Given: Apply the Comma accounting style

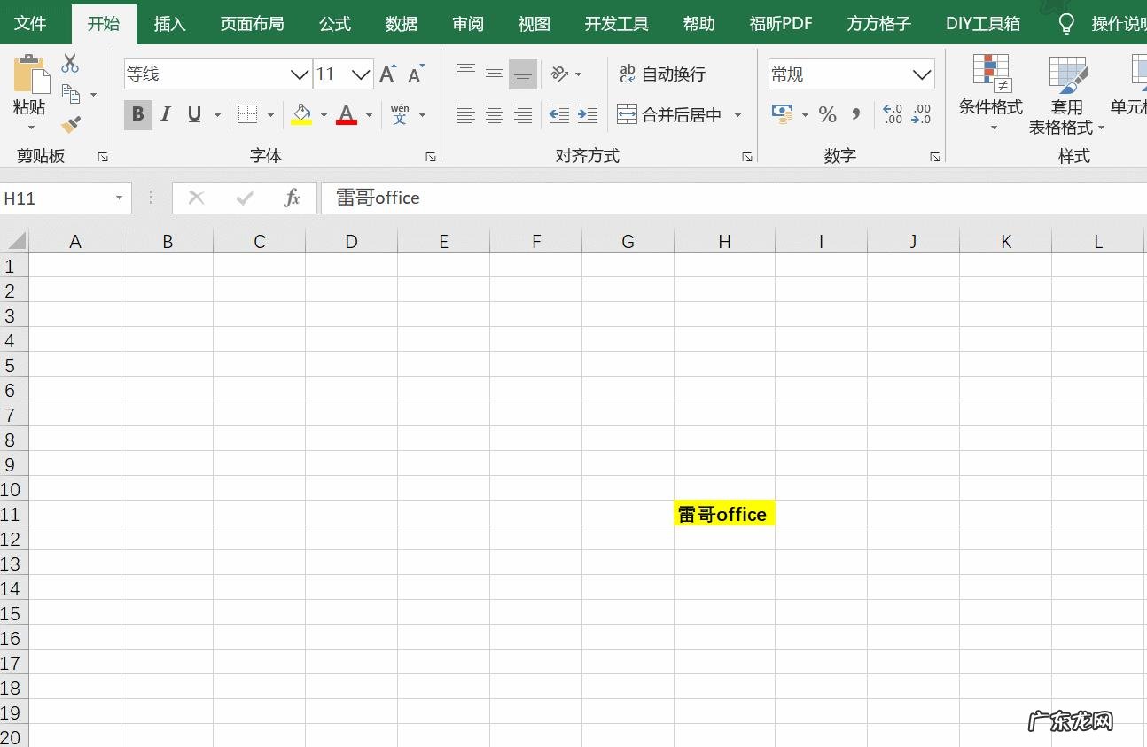Looking at the screenshot, I should click(855, 113).
